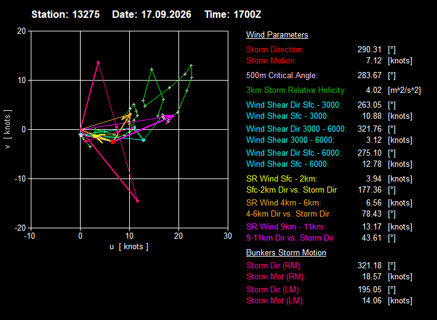The height and width of the screenshot is (320, 437).
Task: Select SR Wind 4km - 6km label
Action: tap(284, 203)
